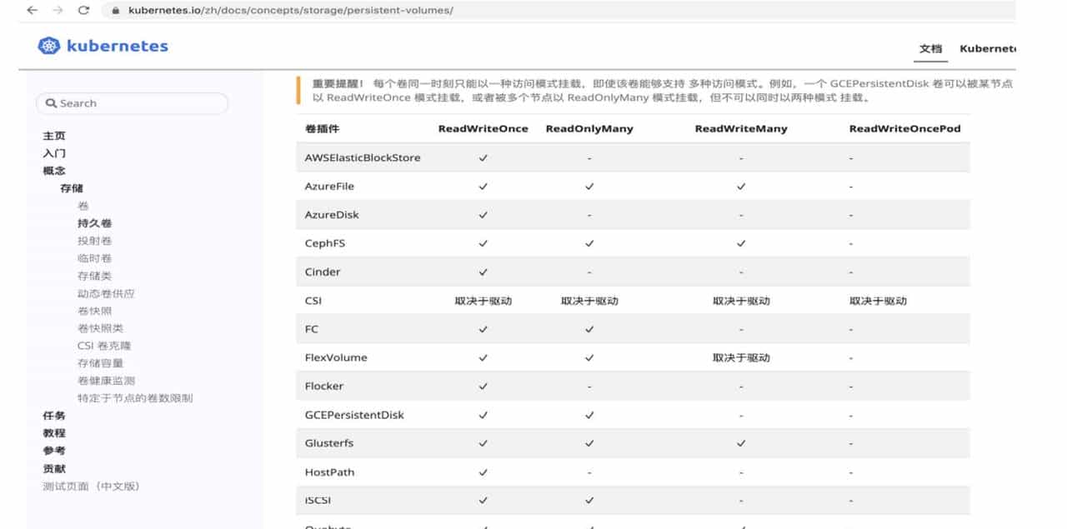Expand the 概念 section in the sidebar

pyautogui.click(x=53, y=170)
